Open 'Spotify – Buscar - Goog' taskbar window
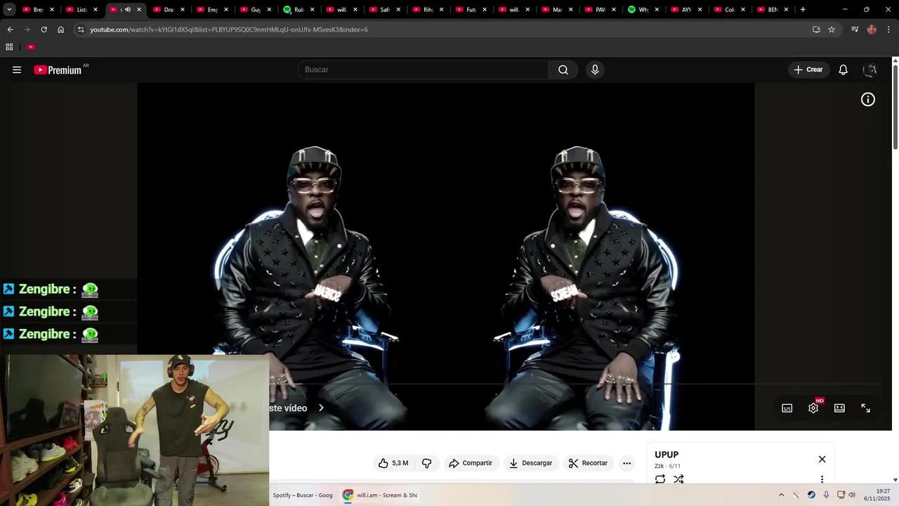899x506 pixels. [303, 495]
